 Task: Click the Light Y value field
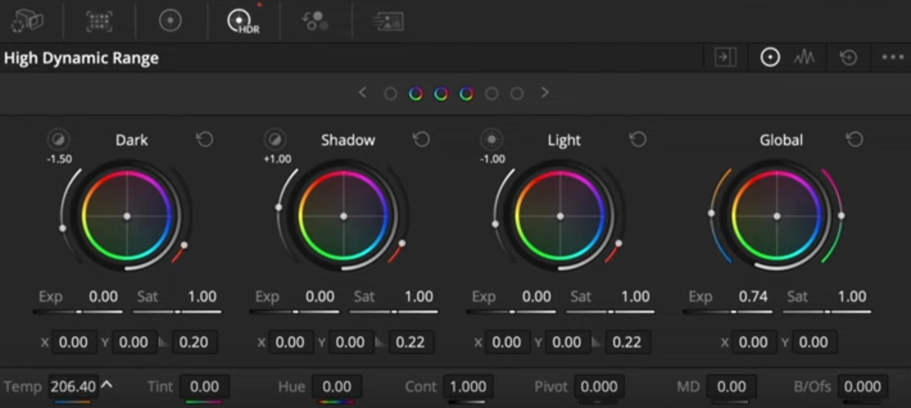567,342
